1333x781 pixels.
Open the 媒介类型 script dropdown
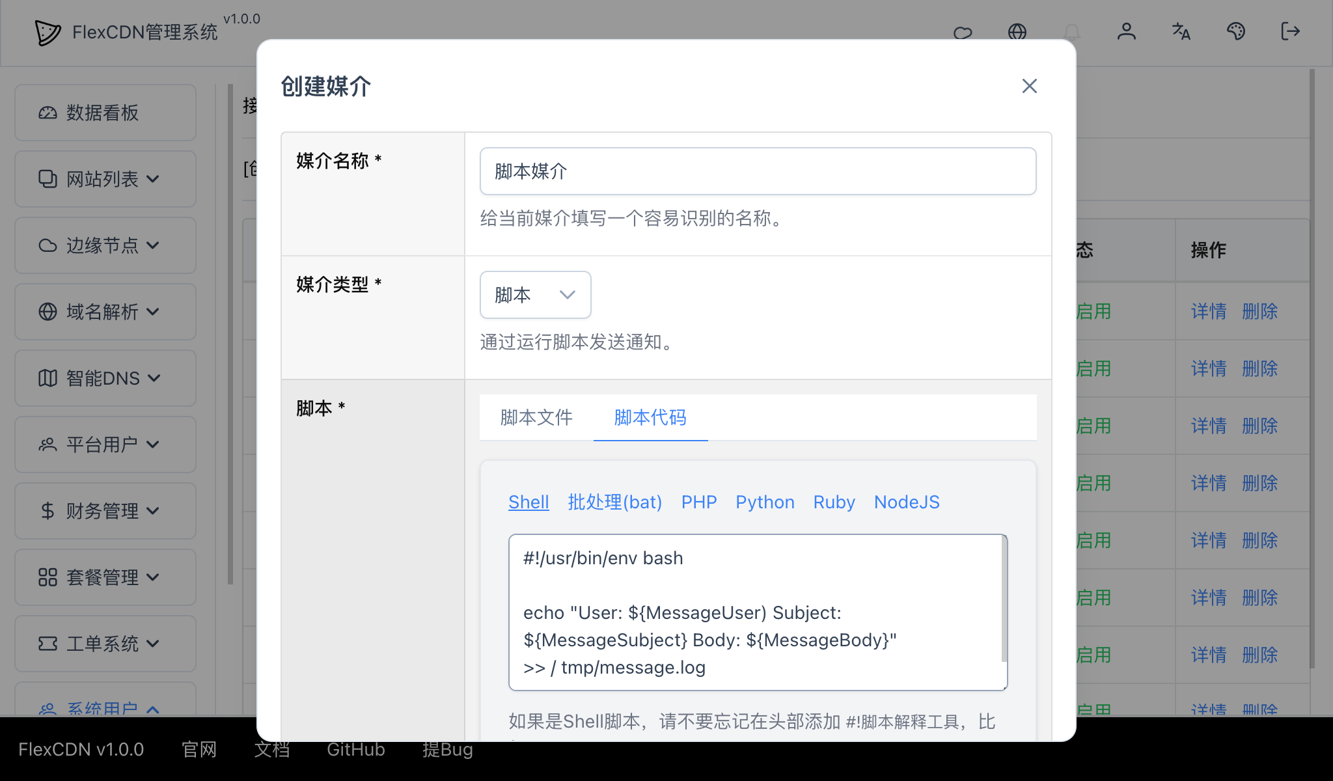tap(535, 295)
